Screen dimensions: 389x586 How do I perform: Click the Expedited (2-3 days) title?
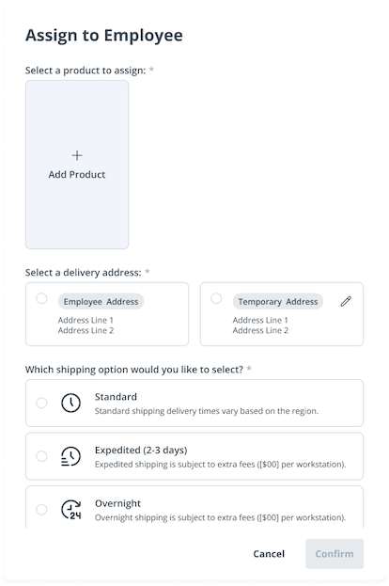[141, 450]
